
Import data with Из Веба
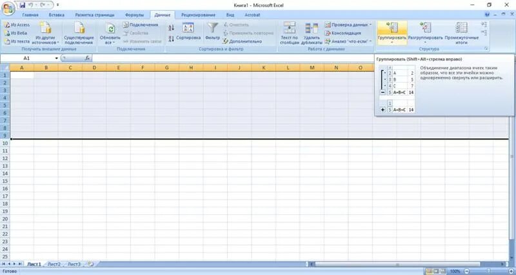coord(15,34)
